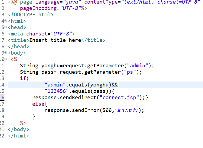This screenshot has width=203, height=148.
Task: Click the closing brace on line 19
Action: 34,117
